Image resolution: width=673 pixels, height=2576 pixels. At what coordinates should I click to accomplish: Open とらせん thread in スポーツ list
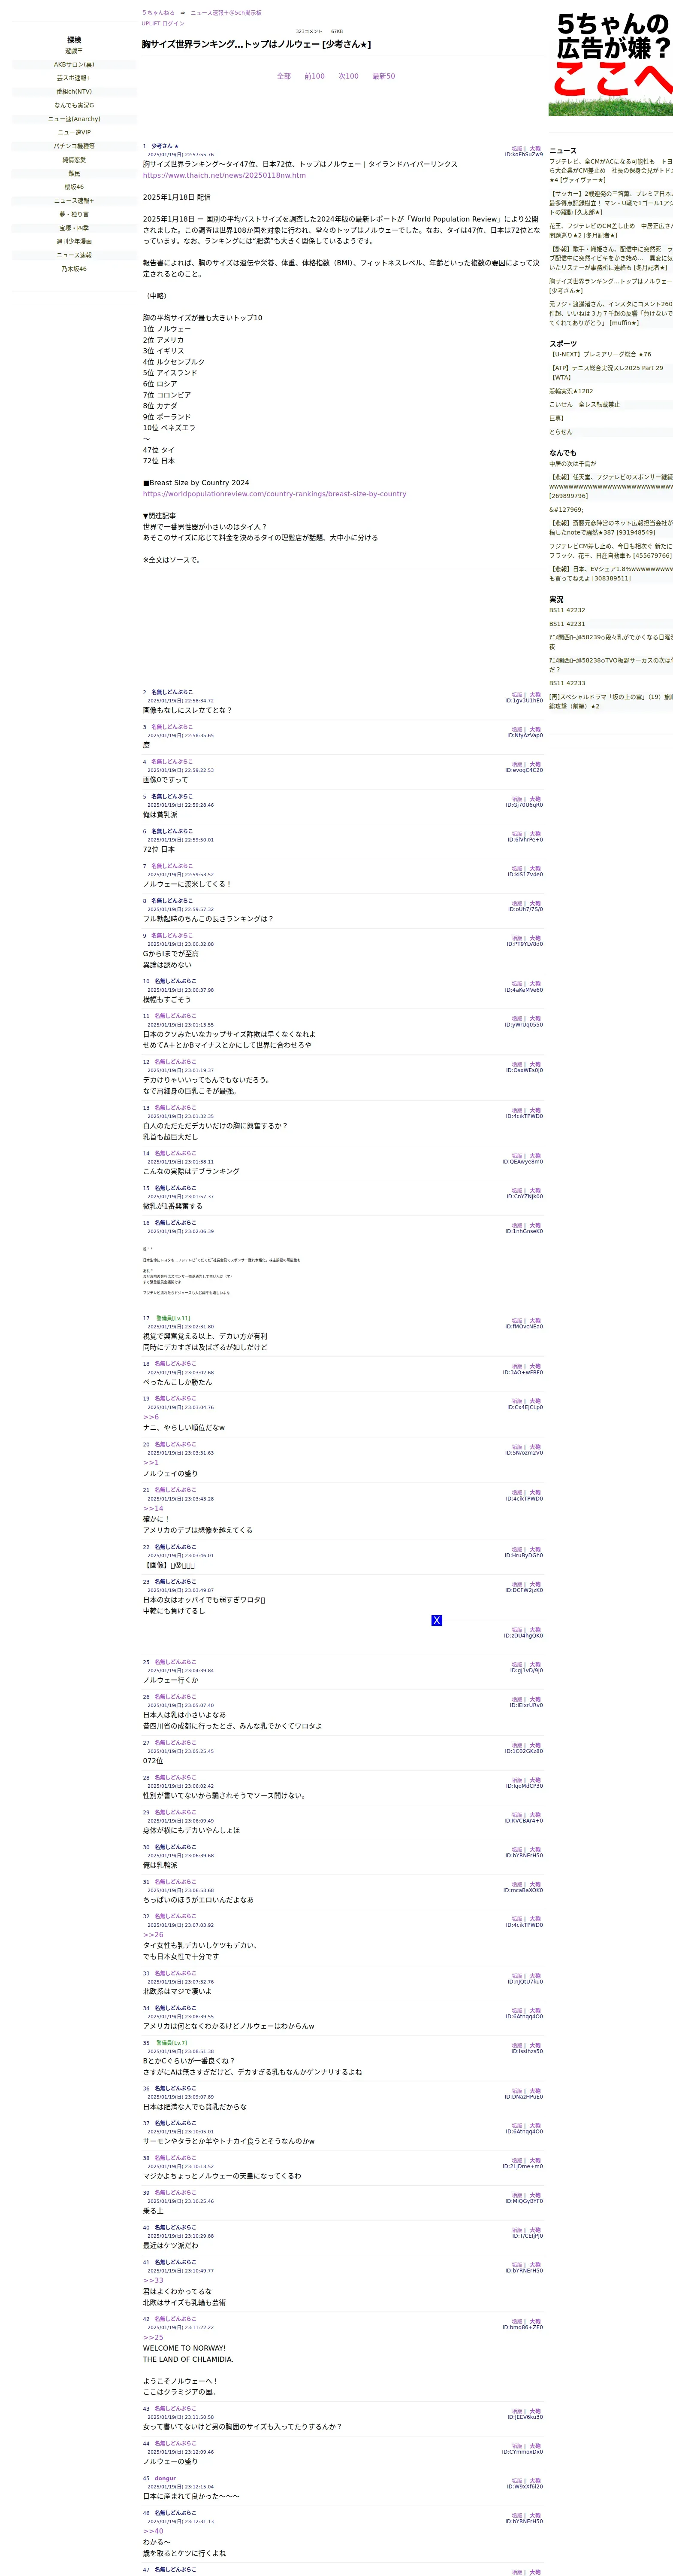[x=561, y=432]
